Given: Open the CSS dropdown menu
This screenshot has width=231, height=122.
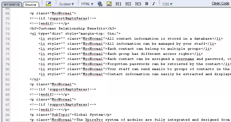Looking at the screenshot, I should pyautogui.click(x=167, y=4).
